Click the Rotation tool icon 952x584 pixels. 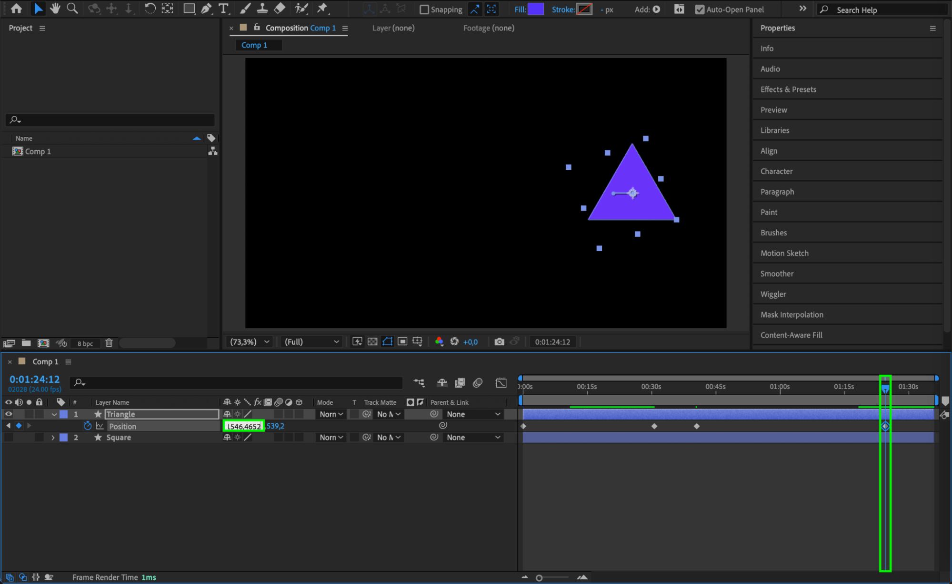click(150, 8)
